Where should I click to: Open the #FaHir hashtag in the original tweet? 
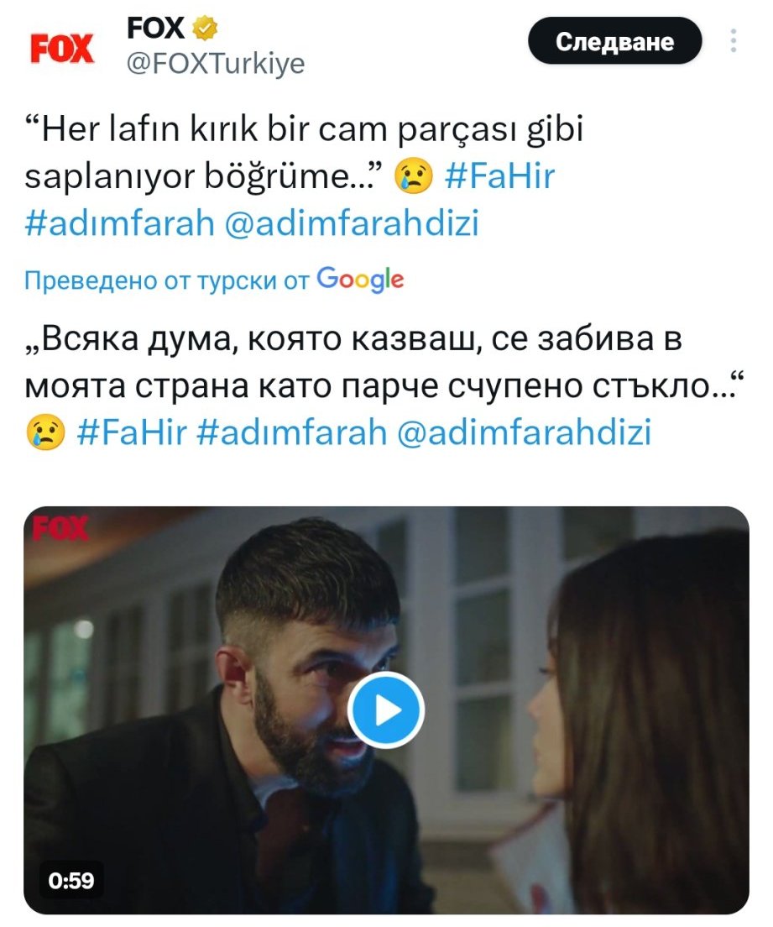[x=499, y=176]
